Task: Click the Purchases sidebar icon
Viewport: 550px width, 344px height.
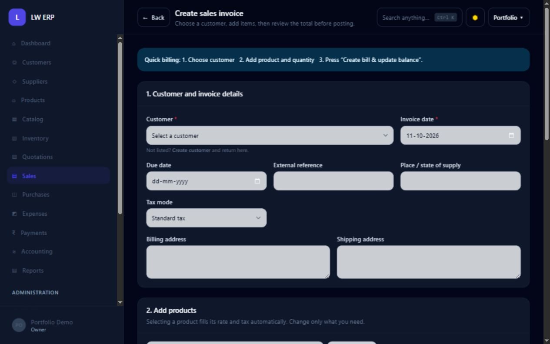Action: [14, 195]
